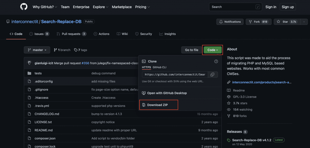Screen dimensions: 310x148
Task: Click the 819 fork count next to Fork
Action: pos(264,22)
